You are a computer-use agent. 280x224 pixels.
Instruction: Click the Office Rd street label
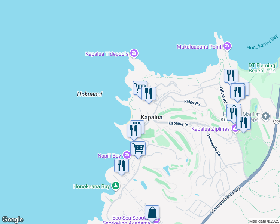tap(223, 95)
